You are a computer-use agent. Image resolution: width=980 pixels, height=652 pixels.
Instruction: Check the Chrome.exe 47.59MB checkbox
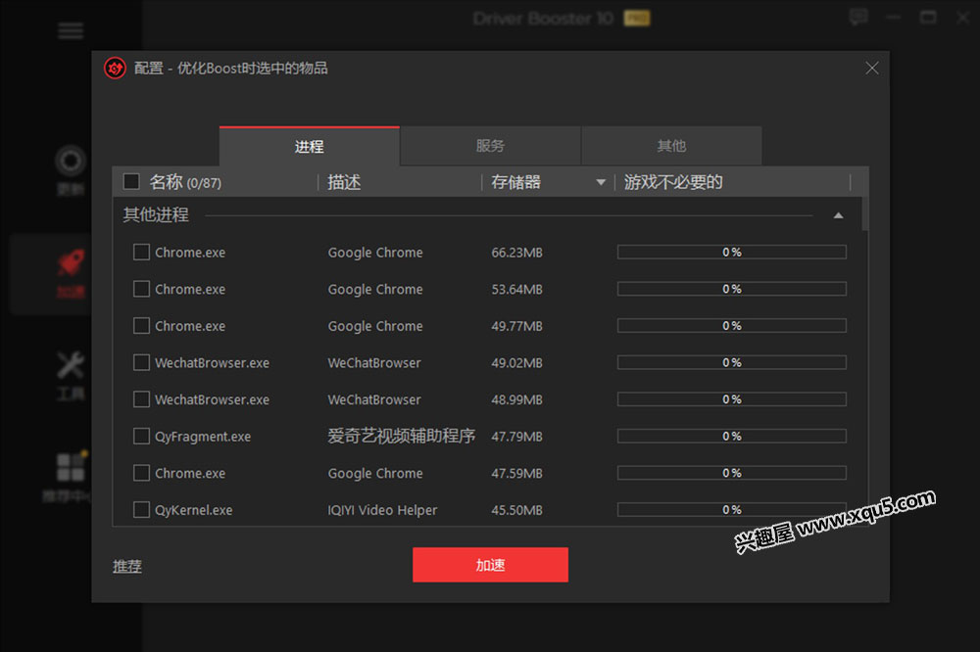(141, 474)
